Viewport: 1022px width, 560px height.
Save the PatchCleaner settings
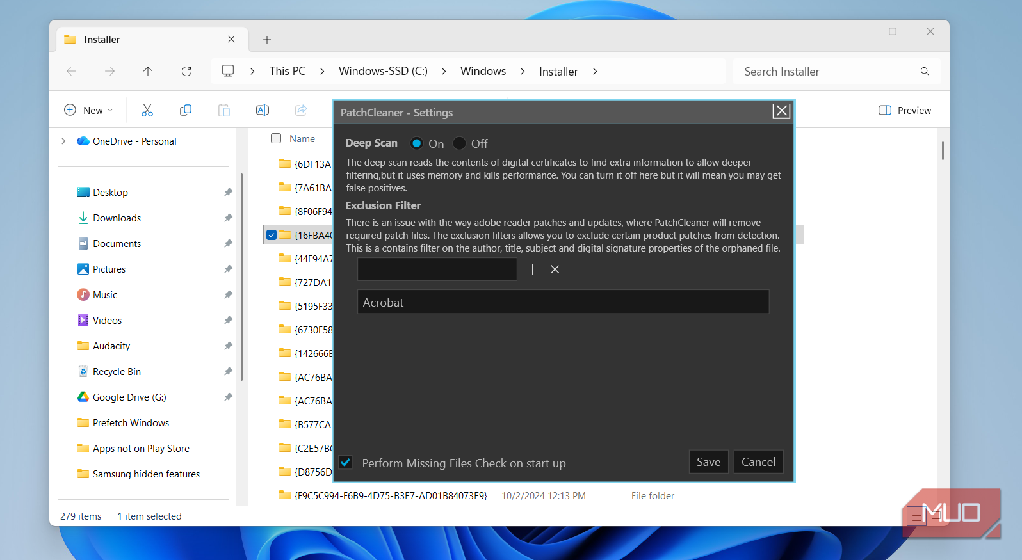pos(708,461)
